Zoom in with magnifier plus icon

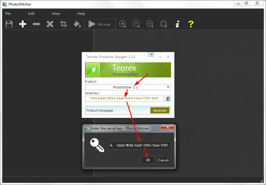tap(123, 24)
